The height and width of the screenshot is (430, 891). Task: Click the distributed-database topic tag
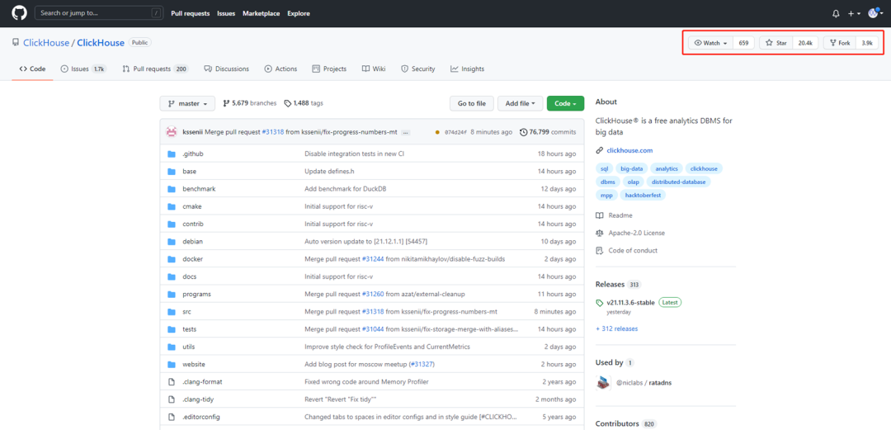pyautogui.click(x=678, y=182)
